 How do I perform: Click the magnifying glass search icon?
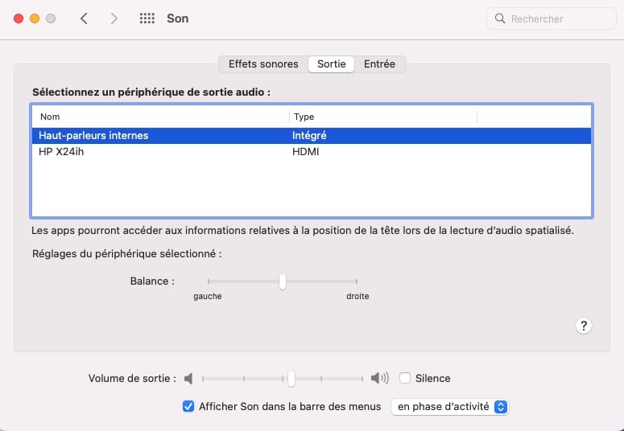500,18
